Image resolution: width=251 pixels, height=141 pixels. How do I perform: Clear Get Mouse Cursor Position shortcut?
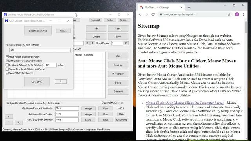click(105, 114)
